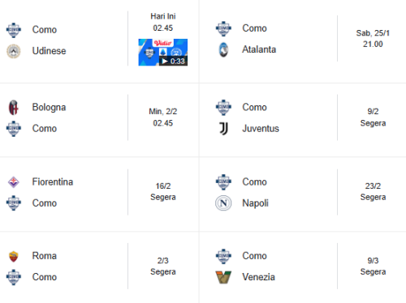The width and height of the screenshot is (406, 303).
Task: Click the Juventus logo
Action: (223, 129)
